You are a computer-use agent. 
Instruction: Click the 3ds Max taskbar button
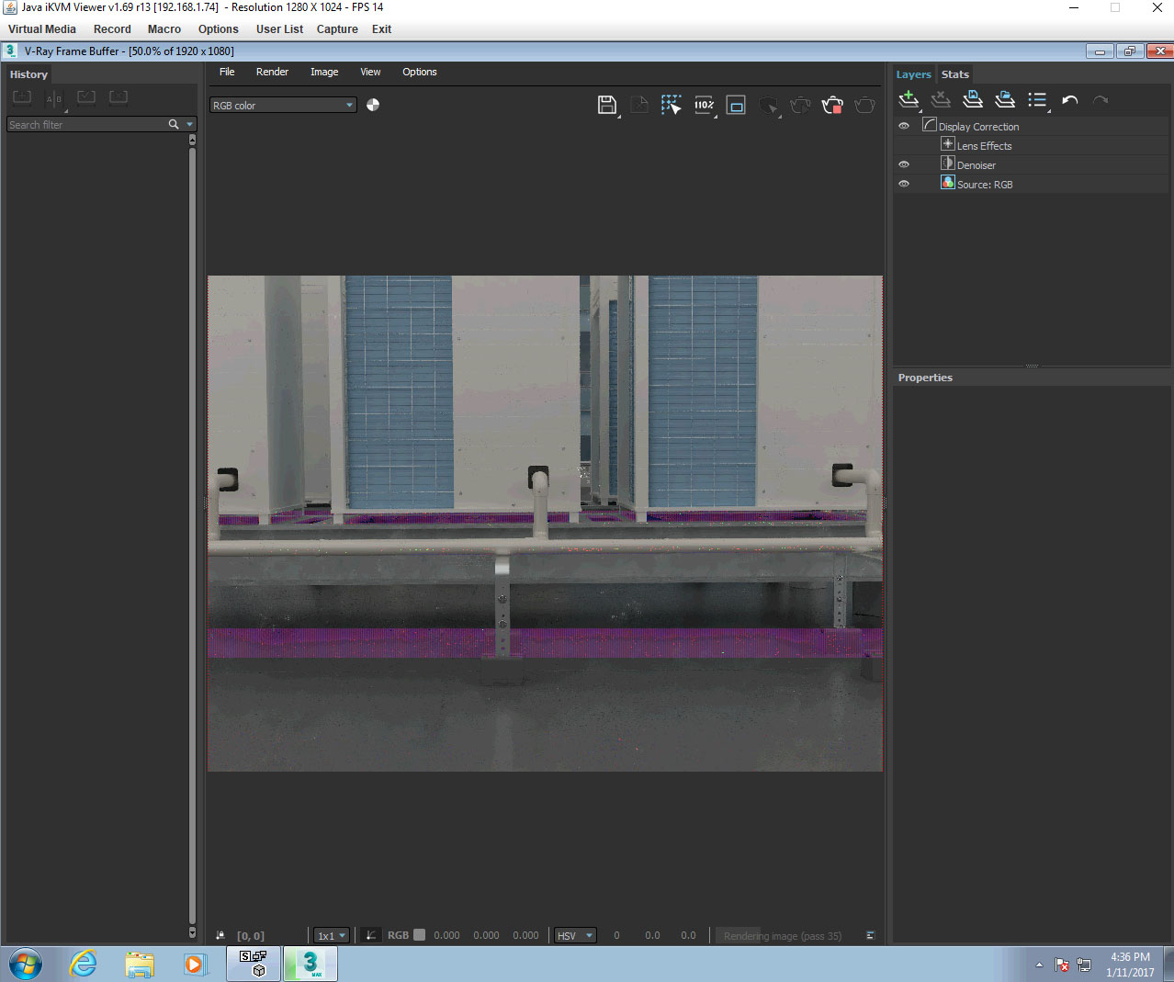coord(310,965)
